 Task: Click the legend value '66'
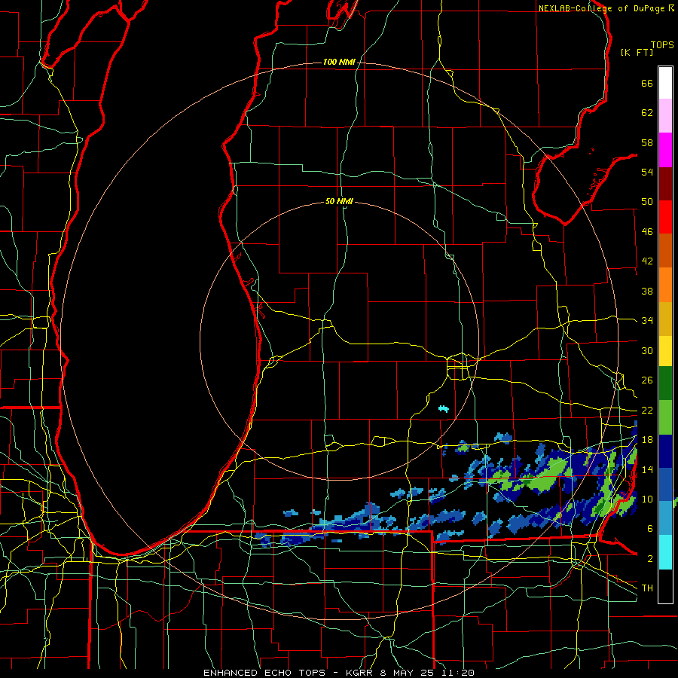tap(647, 83)
